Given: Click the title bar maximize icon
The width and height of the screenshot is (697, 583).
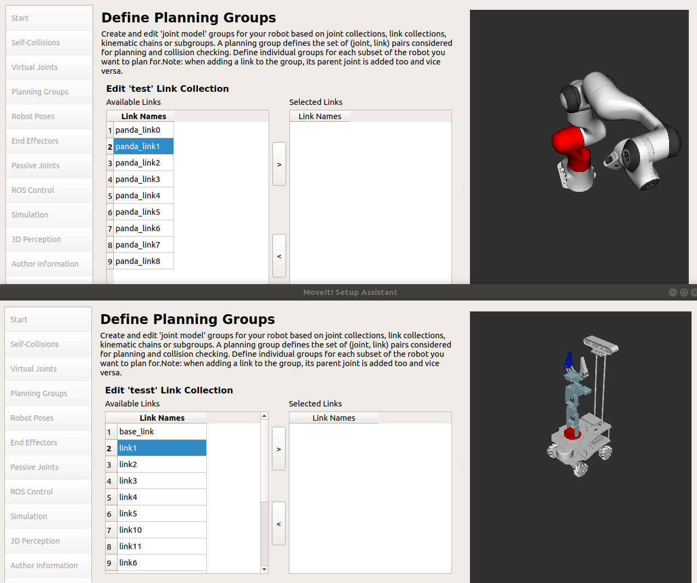Looking at the screenshot, I should pos(683,292).
